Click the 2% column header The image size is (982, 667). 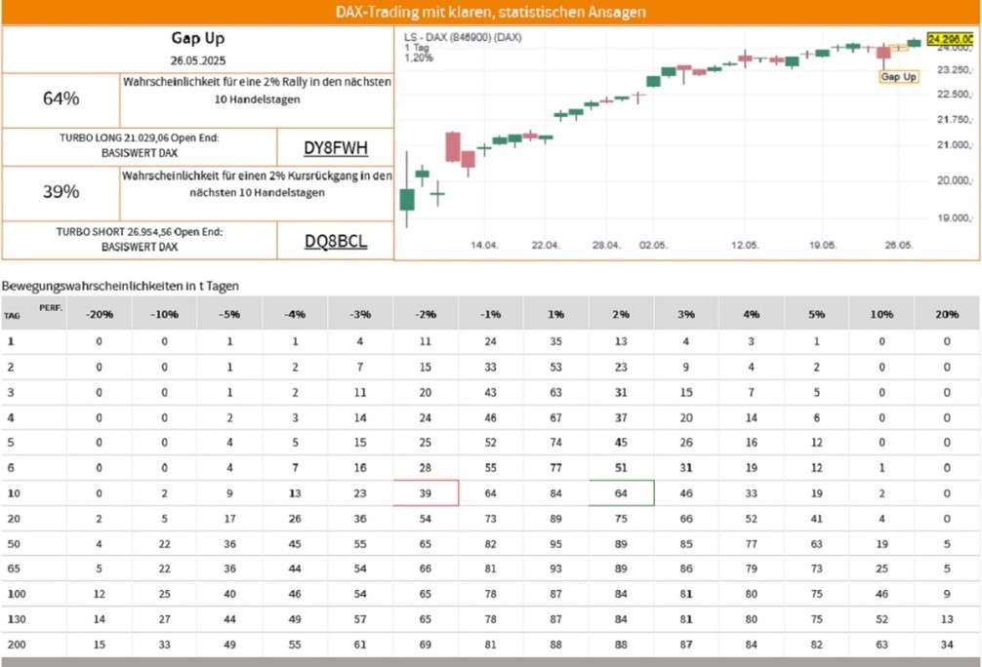pos(621,314)
